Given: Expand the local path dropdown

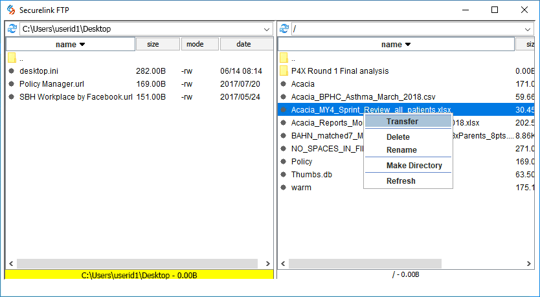Looking at the screenshot, I should point(267,29).
